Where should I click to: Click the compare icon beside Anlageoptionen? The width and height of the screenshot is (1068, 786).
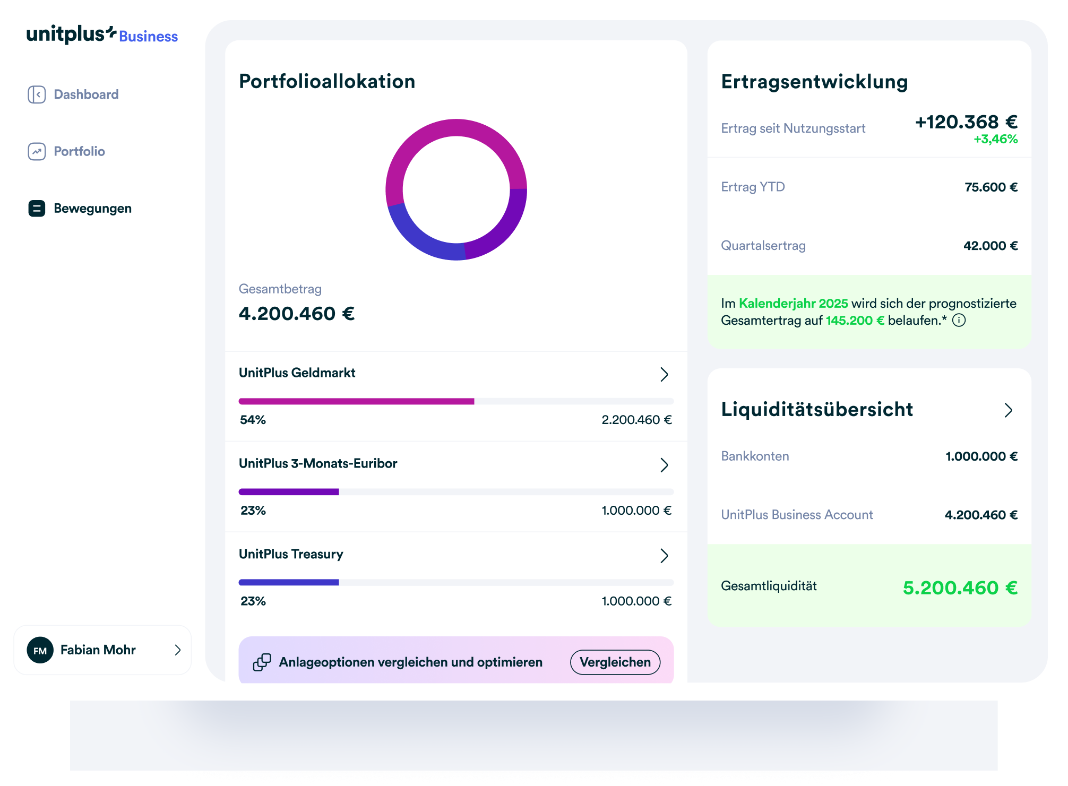click(x=262, y=662)
